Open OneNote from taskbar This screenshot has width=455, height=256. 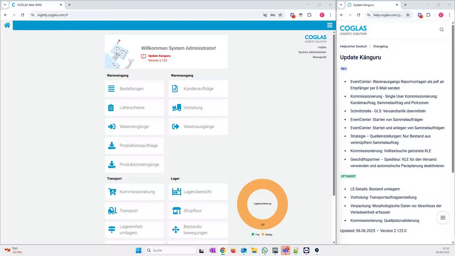click(212, 250)
